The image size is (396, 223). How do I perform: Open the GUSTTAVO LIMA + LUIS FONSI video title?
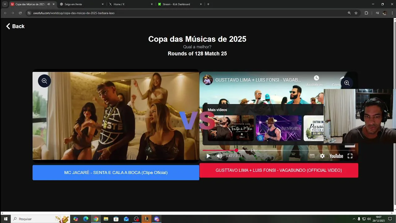coord(258,80)
